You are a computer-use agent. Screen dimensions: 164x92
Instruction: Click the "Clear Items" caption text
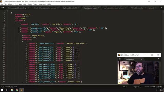[75, 82]
